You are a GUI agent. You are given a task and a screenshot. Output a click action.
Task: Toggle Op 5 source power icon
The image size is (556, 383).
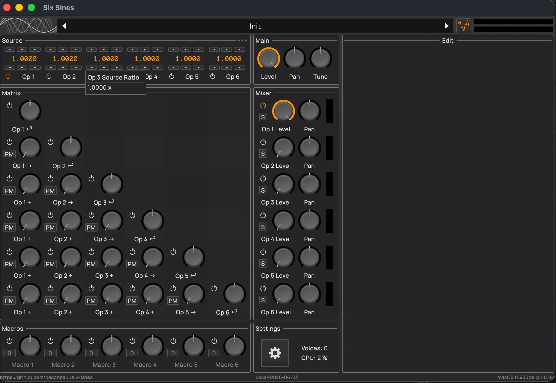[x=172, y=76]
